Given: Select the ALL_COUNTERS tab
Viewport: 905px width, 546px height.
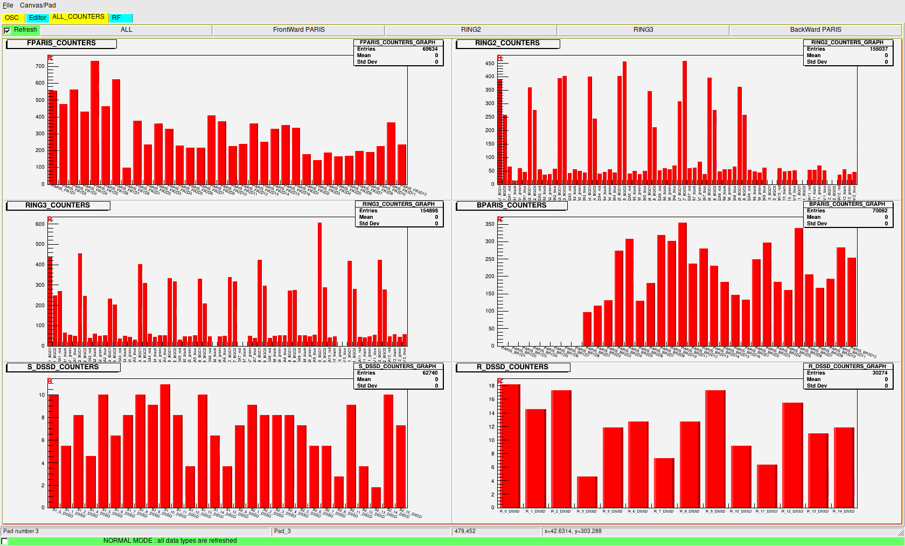Looking at the screenshot, I should pyautogui.click(x=79, y=17).
